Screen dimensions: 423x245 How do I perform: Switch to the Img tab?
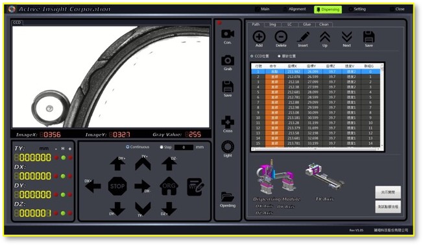pyautogui.click(x=272, y=25)
